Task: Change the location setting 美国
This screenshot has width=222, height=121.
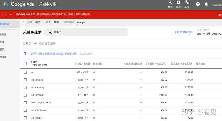Action: click(x=38, y=23)
